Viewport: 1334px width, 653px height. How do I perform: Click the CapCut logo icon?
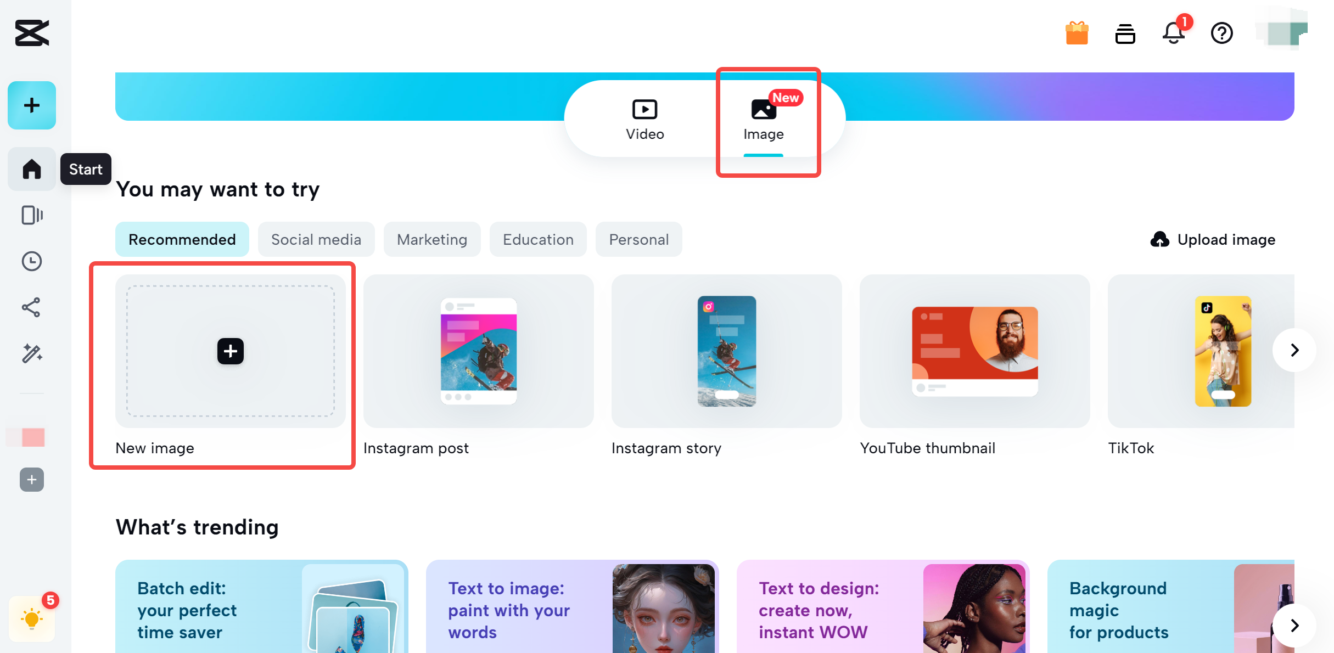[x=32, y=33]
